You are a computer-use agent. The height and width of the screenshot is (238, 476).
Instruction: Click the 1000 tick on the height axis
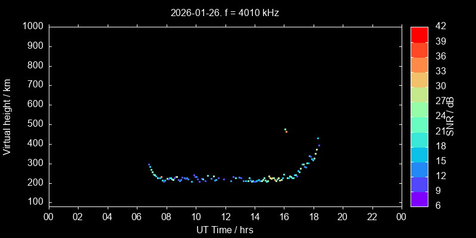tap(33, 27)
